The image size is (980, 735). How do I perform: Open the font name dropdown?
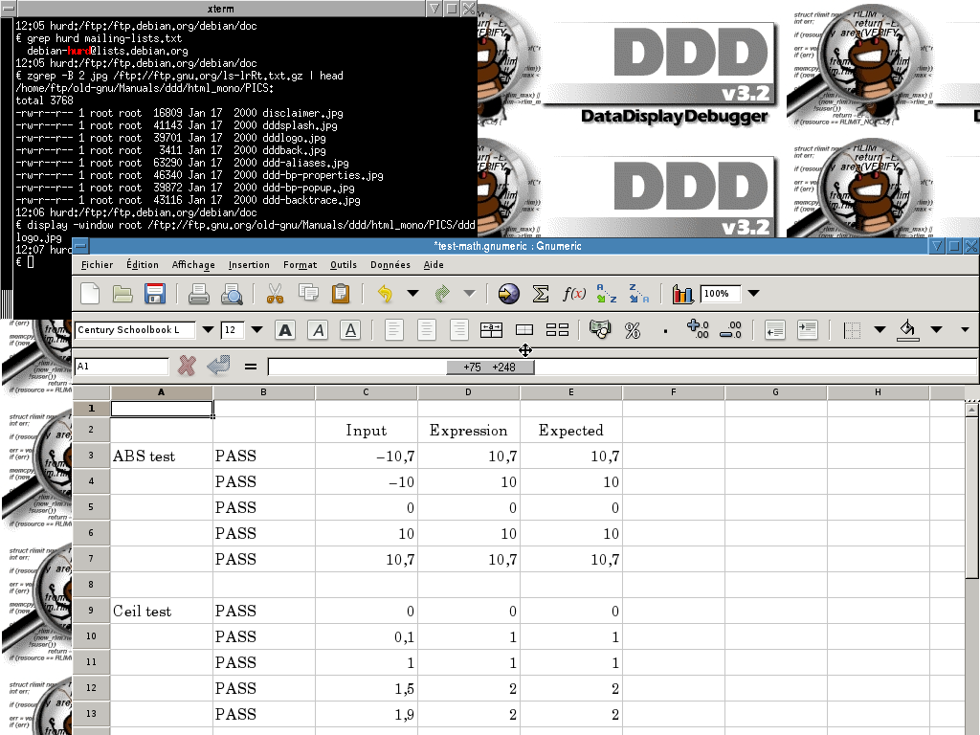[x=208, y=330]
